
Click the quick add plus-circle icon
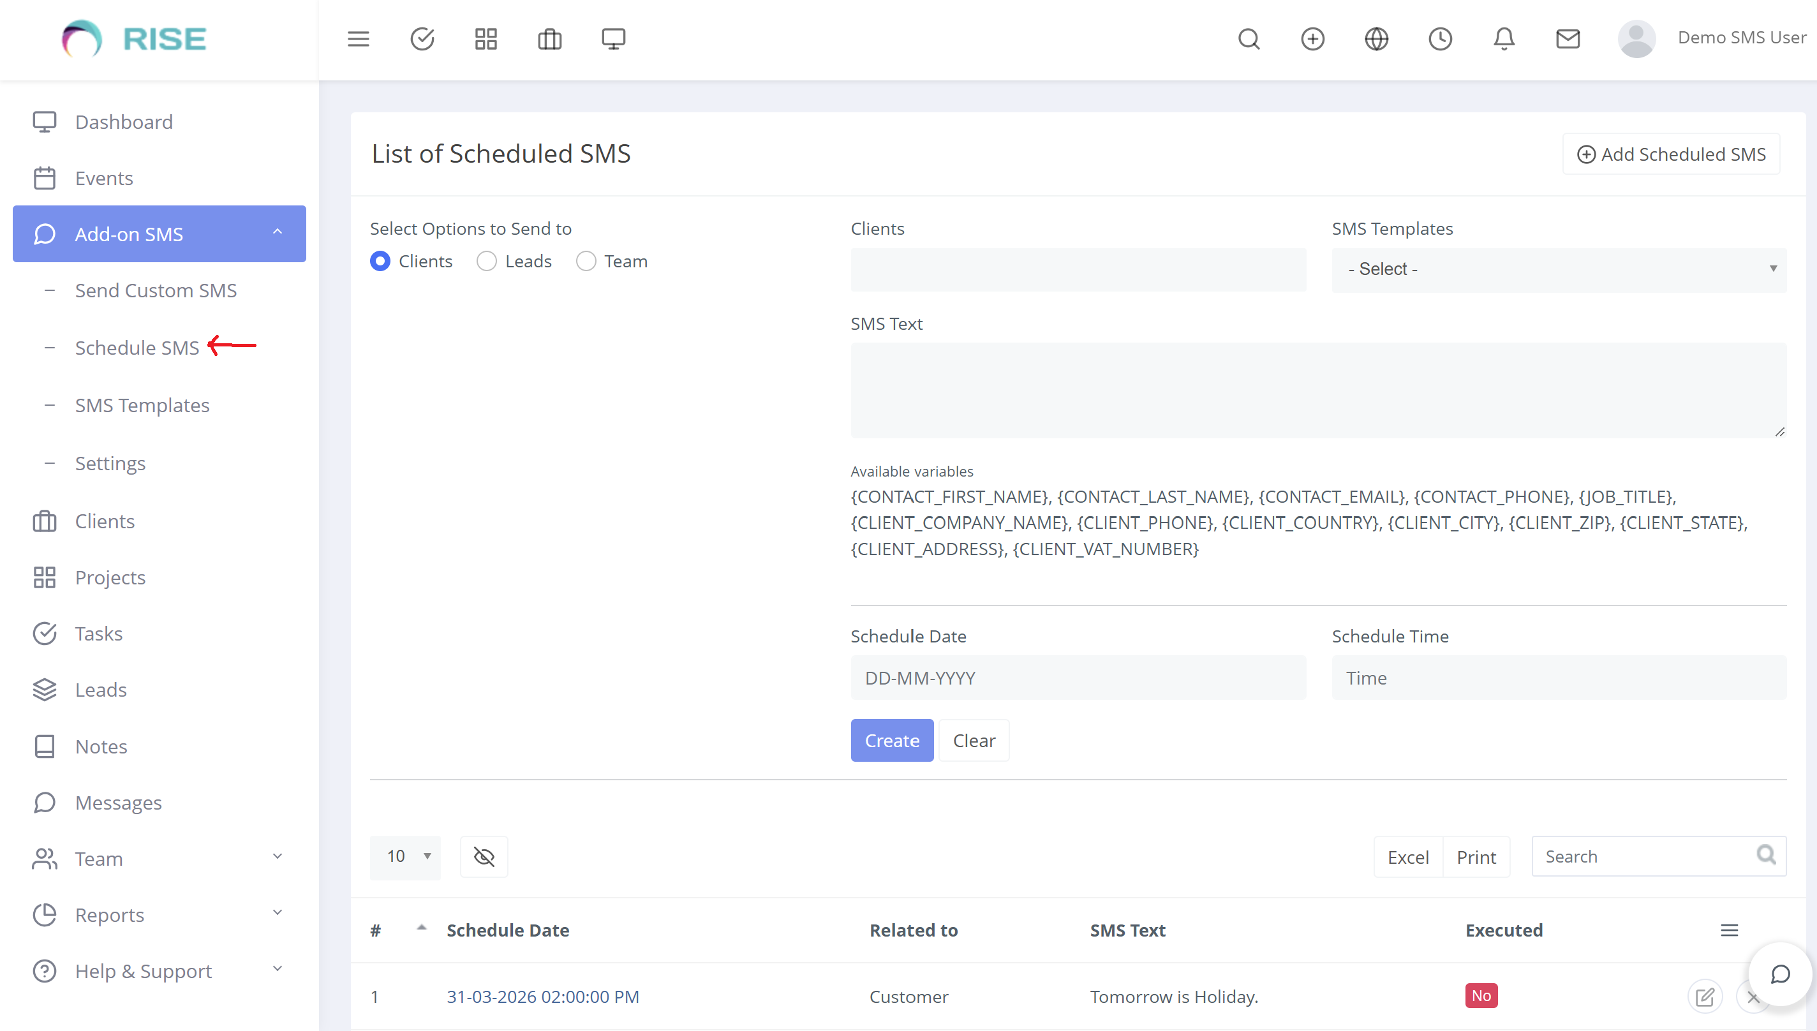coord(1312,39)
